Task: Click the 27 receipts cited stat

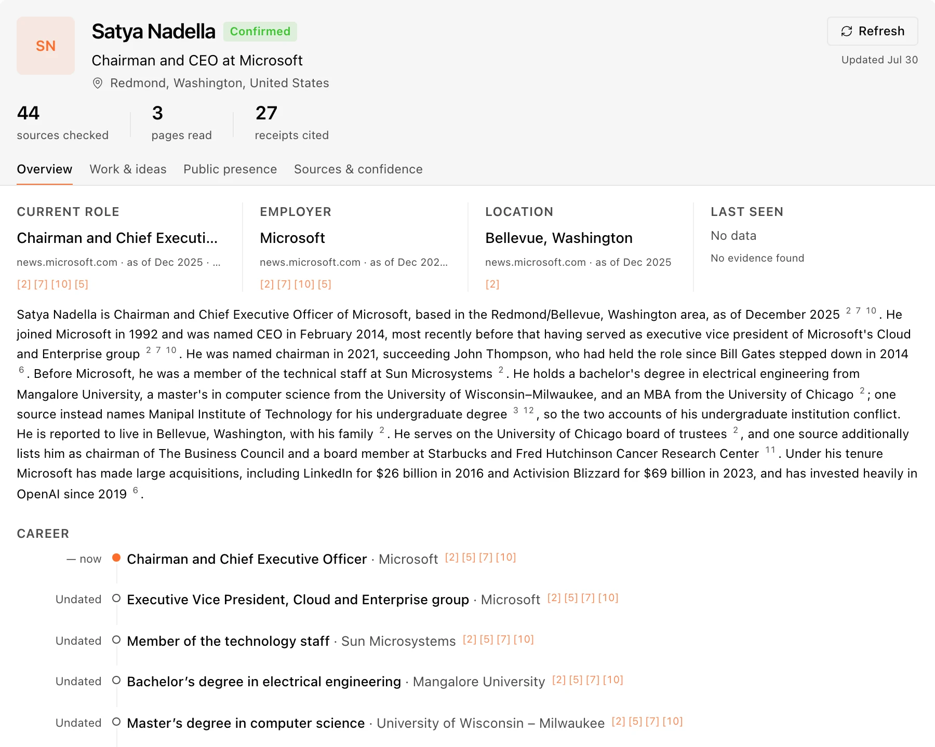Action: point(291,123)
